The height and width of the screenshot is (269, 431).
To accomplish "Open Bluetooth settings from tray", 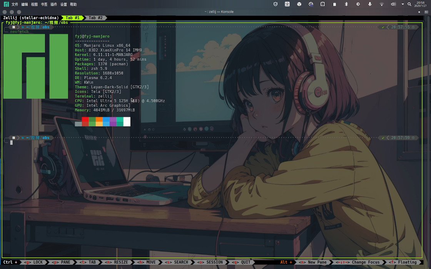I will tap(346, 4).
